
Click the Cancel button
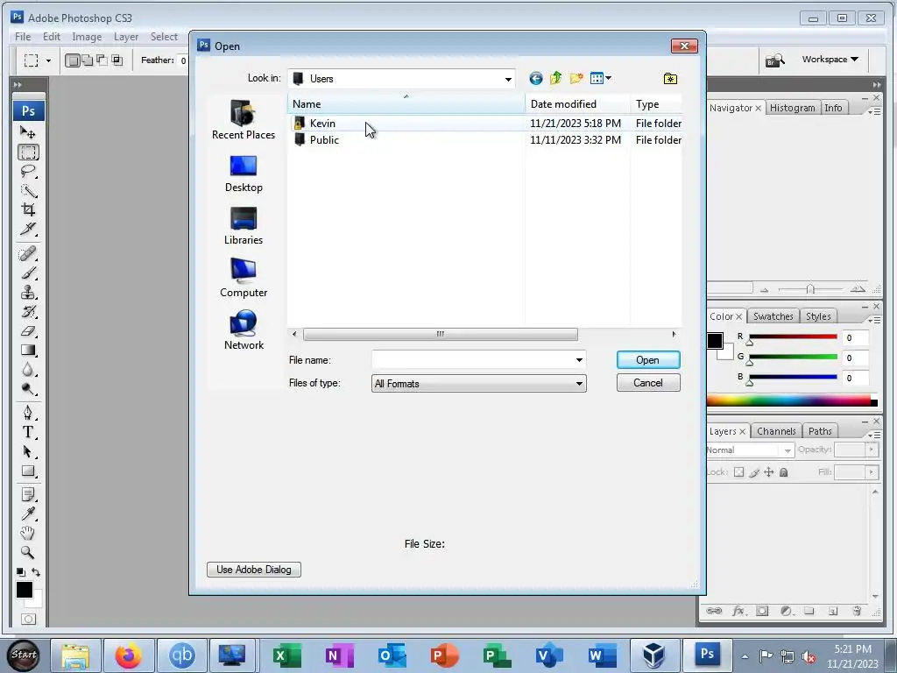tap(648, 383)
